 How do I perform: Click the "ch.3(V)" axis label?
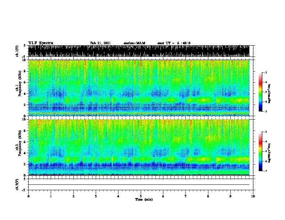pos(17,184)
